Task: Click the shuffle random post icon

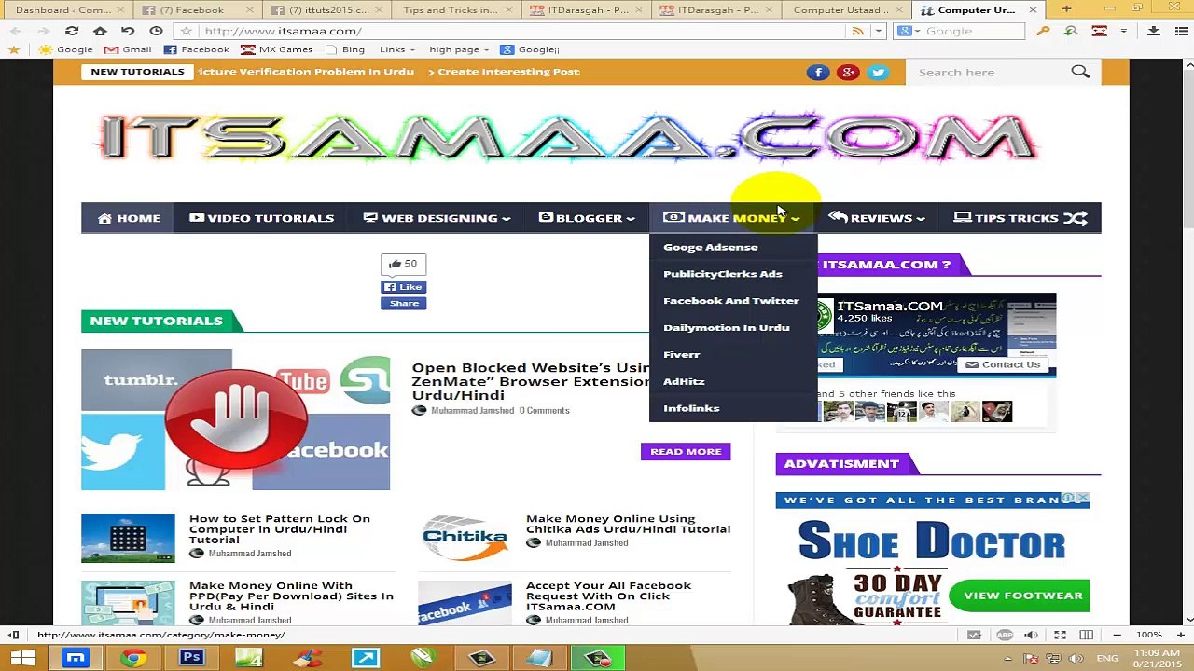Action: click(x=1076, y=218)
